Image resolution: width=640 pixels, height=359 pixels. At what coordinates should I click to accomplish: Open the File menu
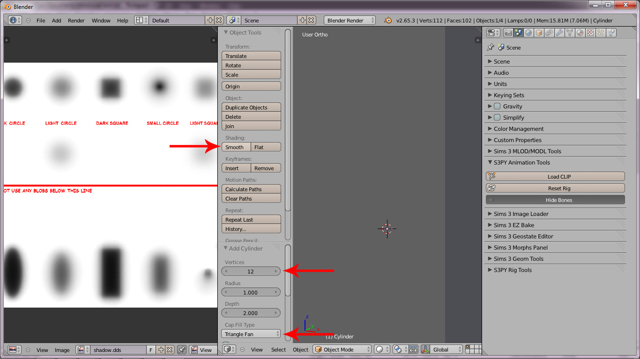(x=41, y=21)
